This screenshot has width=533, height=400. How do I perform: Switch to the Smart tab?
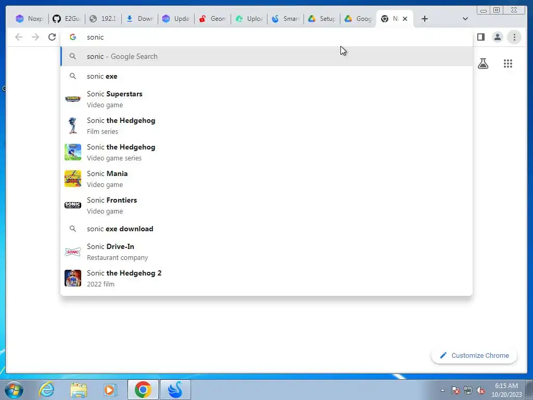285,19
